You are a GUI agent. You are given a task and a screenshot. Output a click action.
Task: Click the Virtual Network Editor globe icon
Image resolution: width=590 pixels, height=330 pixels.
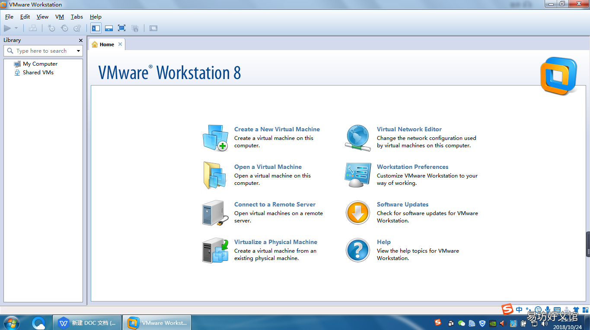click(358, 138)
